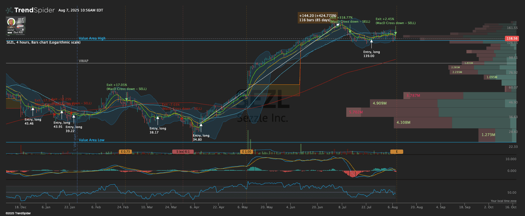525x216 pixels.
Task: Select the 1.273M volume profile bar
Action: click(x=497, y=135)
